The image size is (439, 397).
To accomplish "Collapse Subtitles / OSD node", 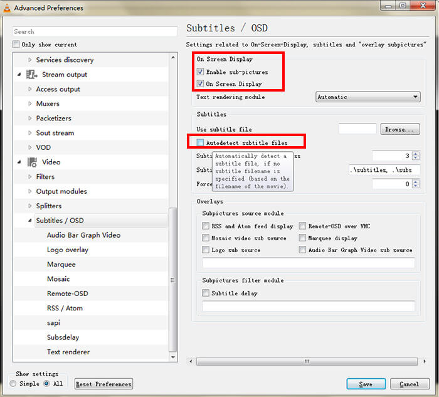I will (x=30, y=221).
